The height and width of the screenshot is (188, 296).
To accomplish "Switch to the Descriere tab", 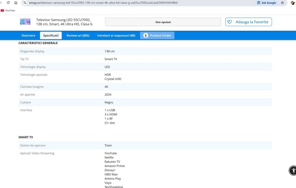I will [x=28, y=36].
